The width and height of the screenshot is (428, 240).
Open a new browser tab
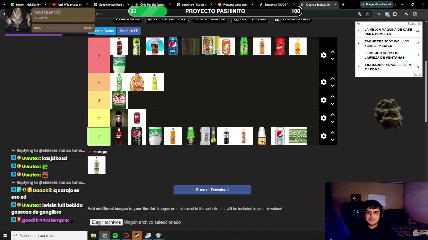[343, 5]
